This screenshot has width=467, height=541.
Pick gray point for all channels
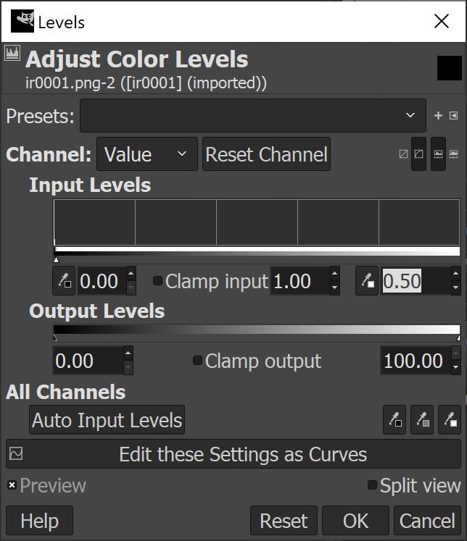(x=422, y=420)
